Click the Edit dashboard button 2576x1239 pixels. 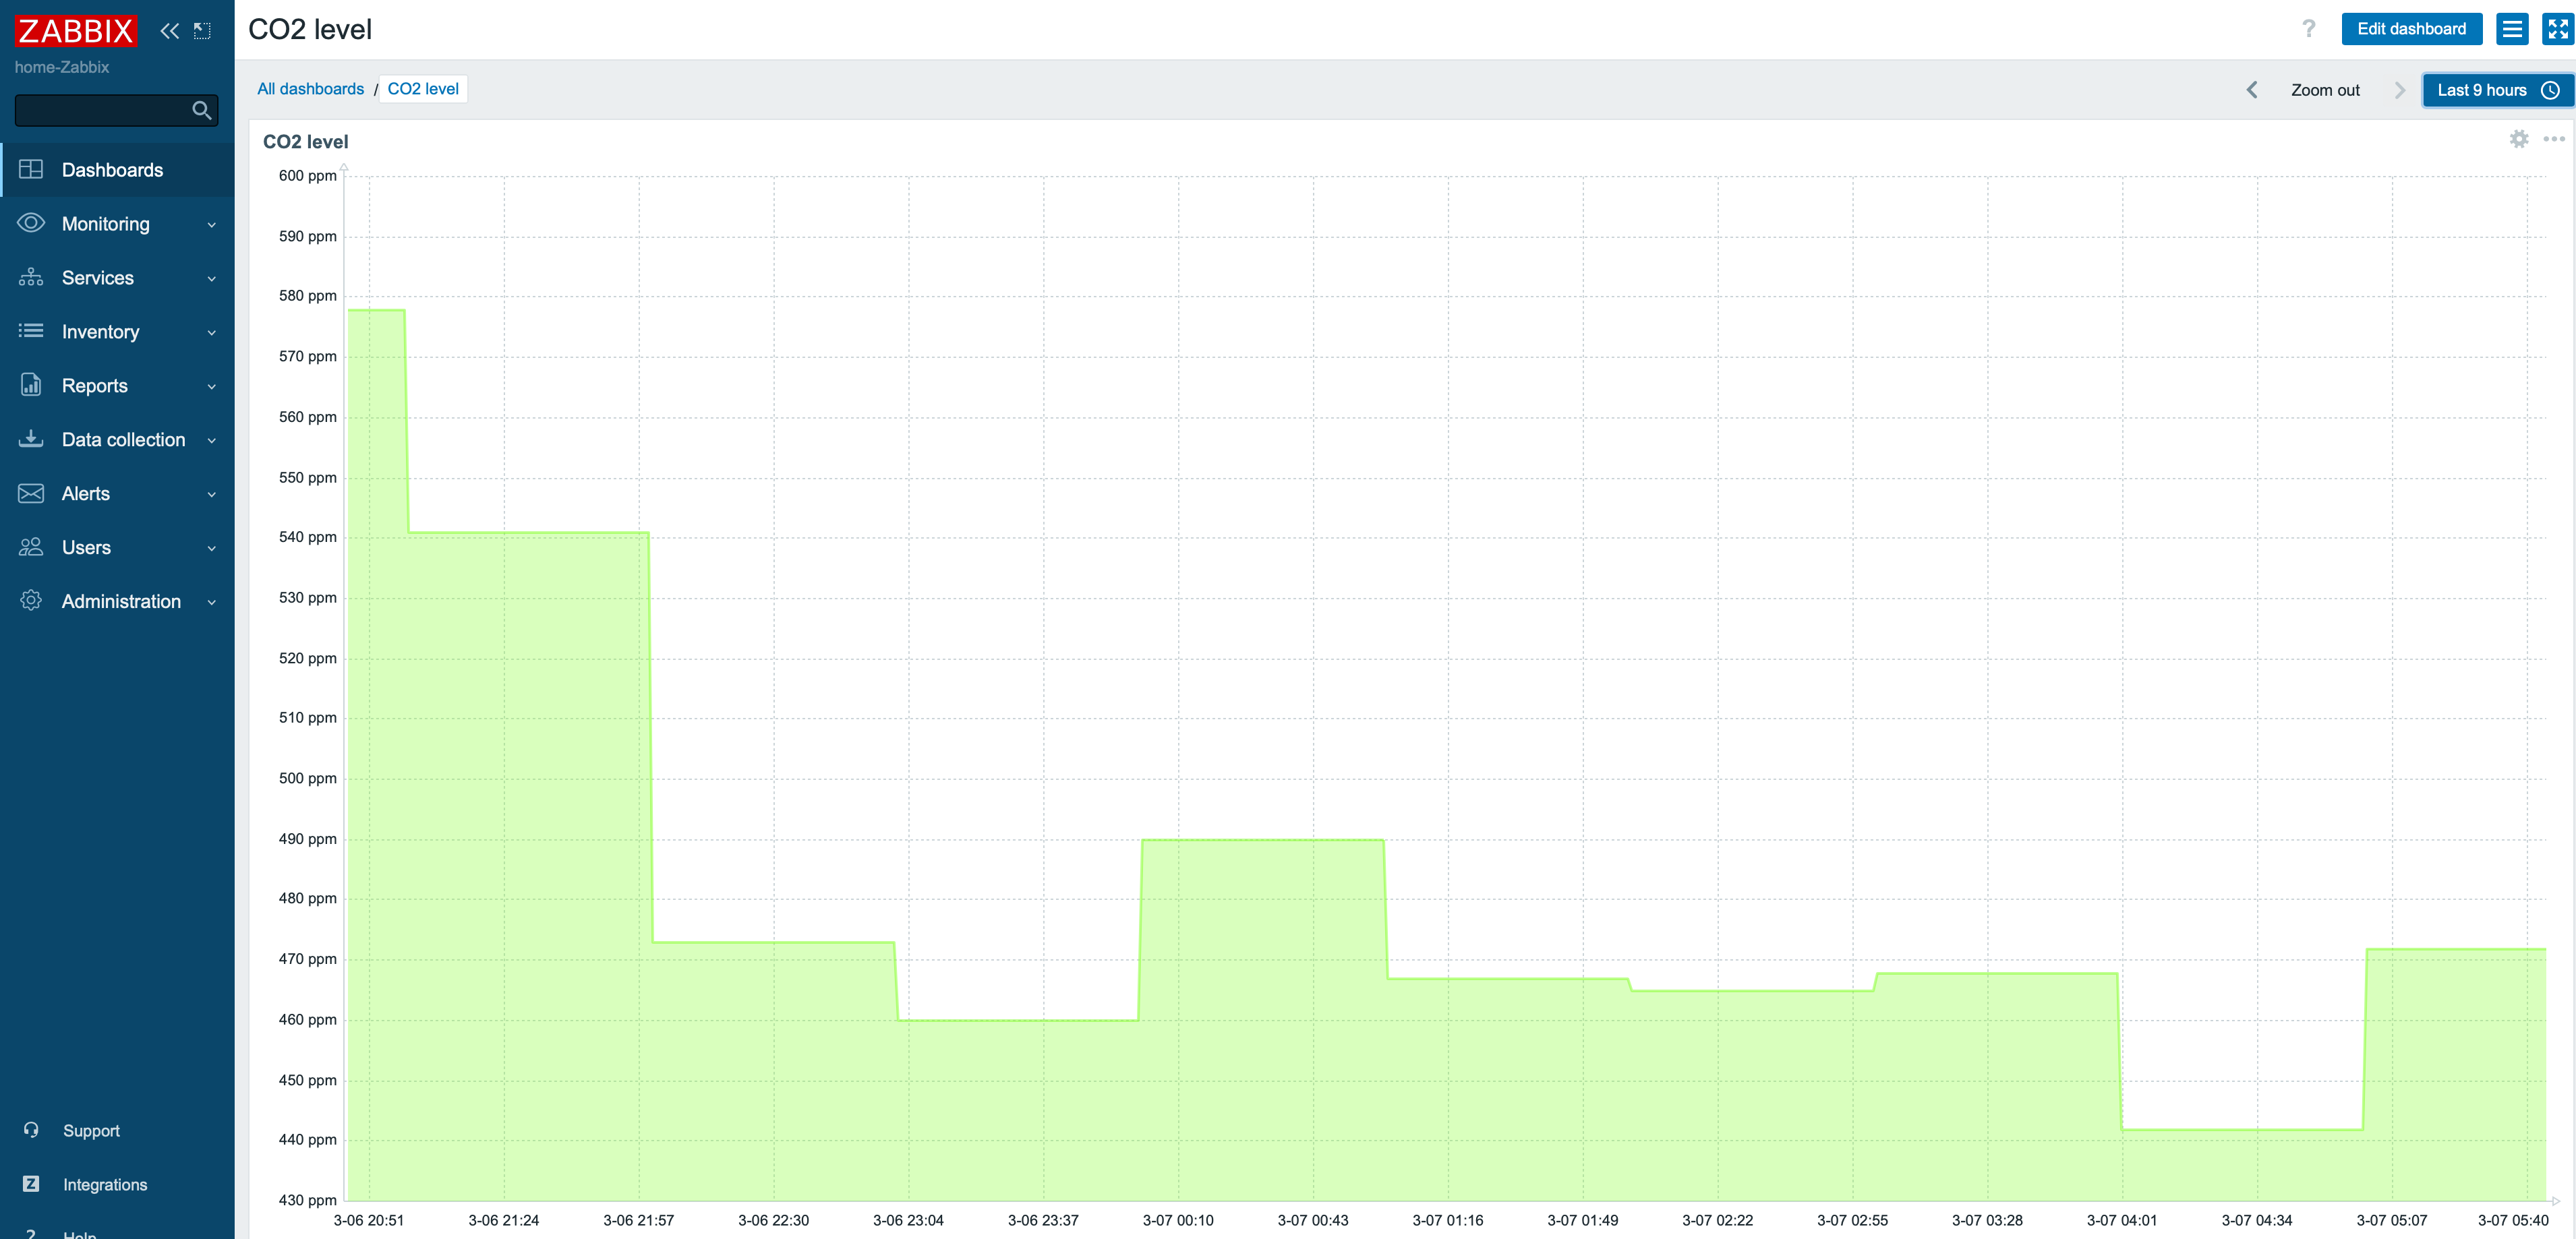click(x=2411, y=29)
